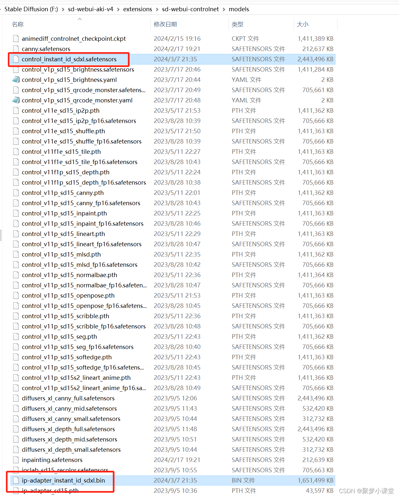This screenshot has height=497, width=399.
Task: Click models segment in address breadcrumb
Action: click(239, 9)
